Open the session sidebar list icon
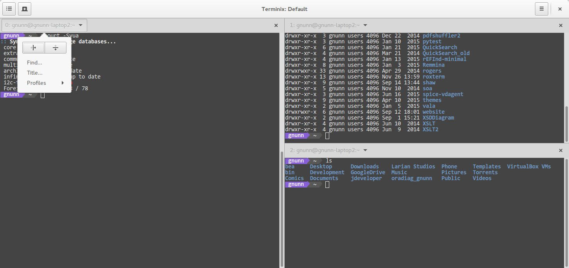Viewport: 569px width, 268px height. click(x=9, y=9)
